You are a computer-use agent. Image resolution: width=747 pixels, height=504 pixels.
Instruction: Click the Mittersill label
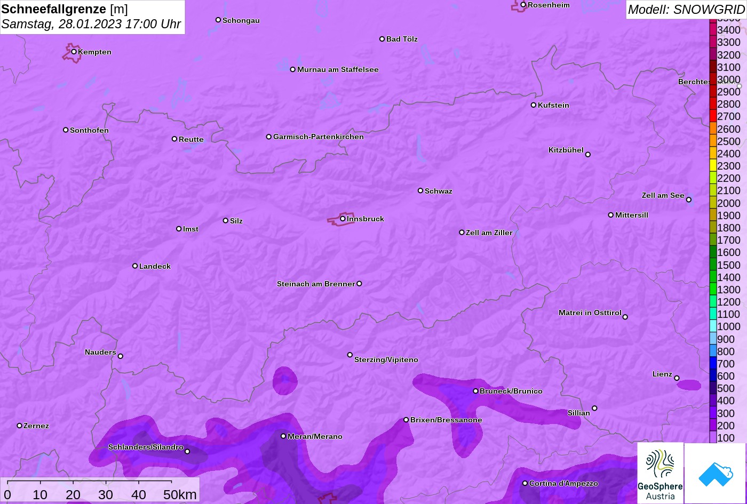click(x=632, y=215)
